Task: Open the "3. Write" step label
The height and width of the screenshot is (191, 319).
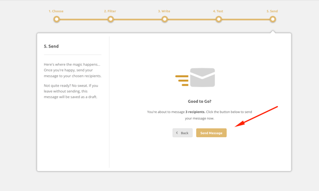Action: click(x=164, y=11)
